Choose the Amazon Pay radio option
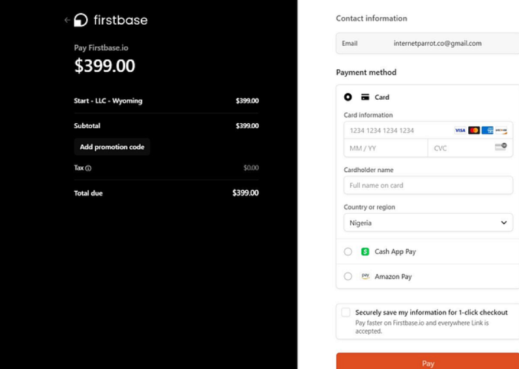Viewport: 519px width, 369px height. click(348, 276)
